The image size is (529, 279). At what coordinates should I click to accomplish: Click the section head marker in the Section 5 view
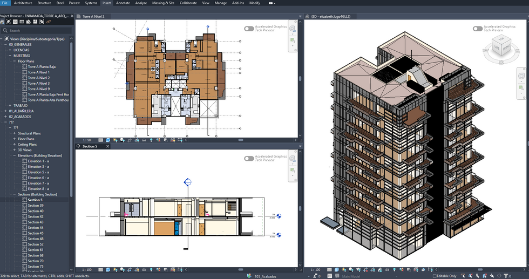(187, 182)
